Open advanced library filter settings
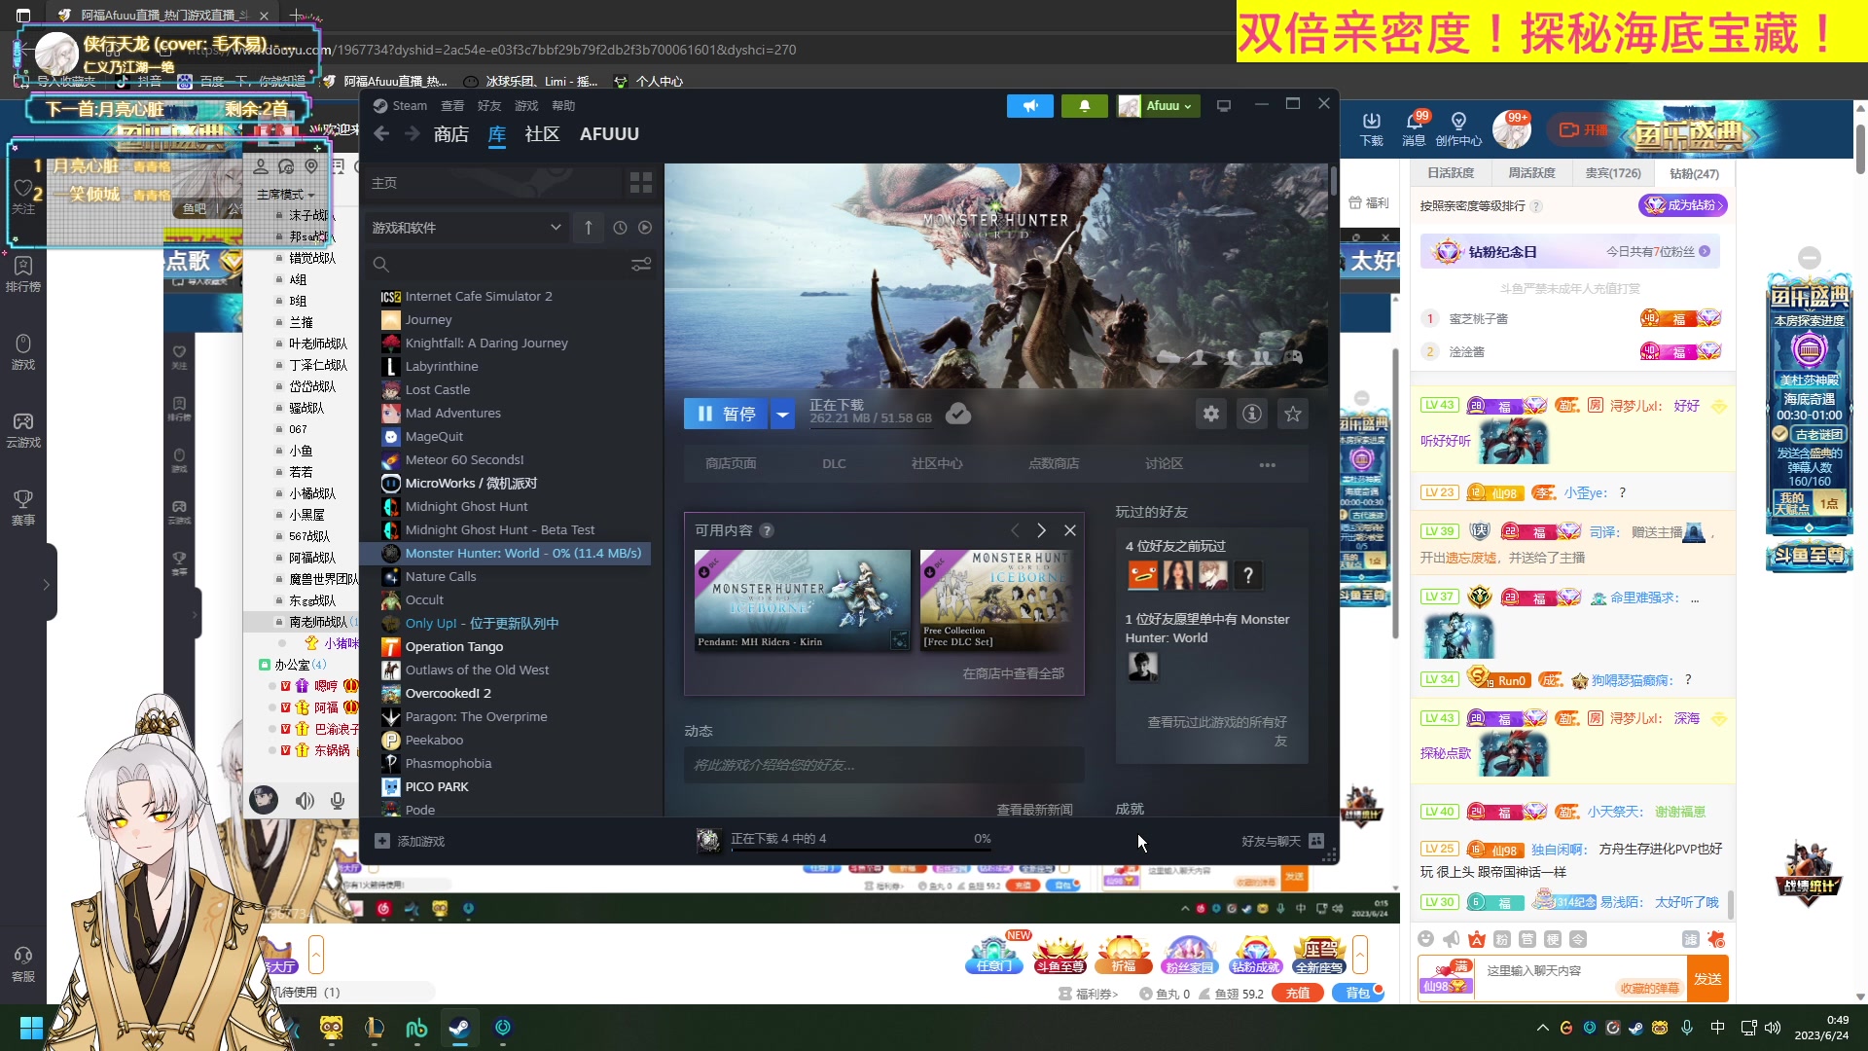Screen dimensions: 1868x1051 [x=641, y=265]
